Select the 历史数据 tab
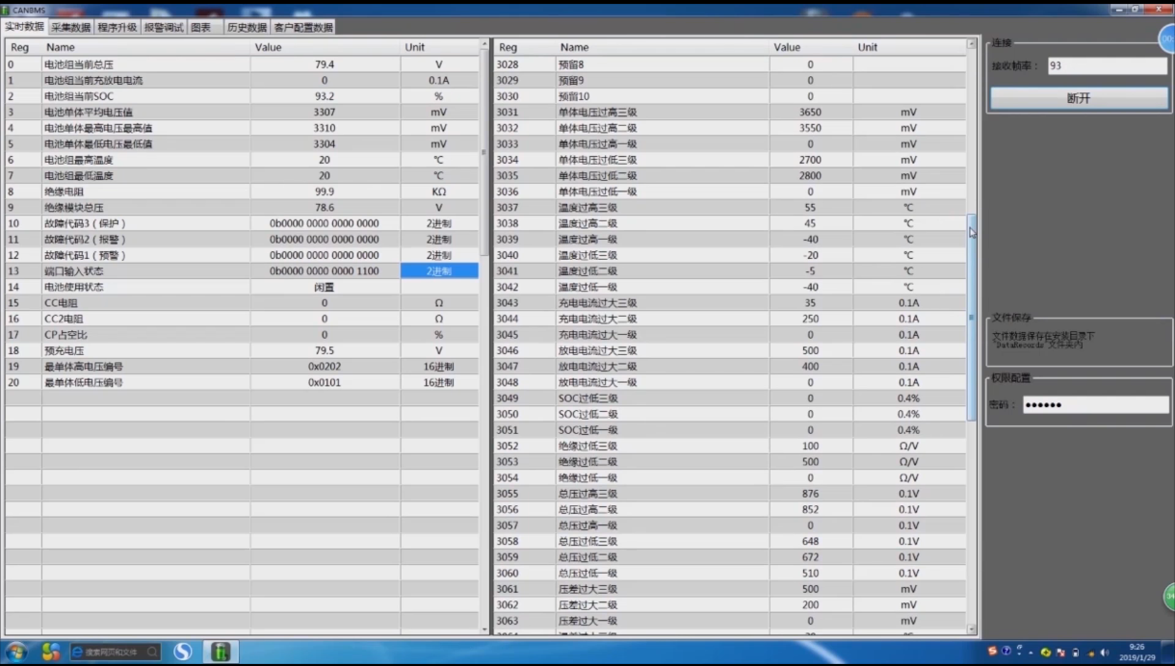Screen dimensions: 1175x666 (247, 27)
